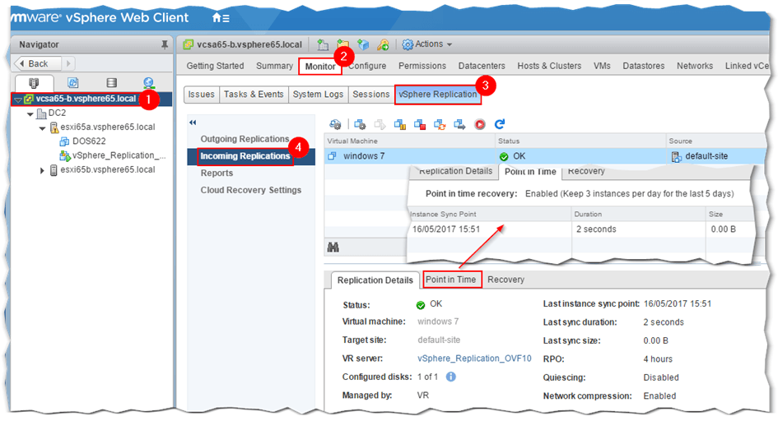The image size is (778, 421).
Task: Click the Stop replication icon
Action: click(x=420, y=124)
